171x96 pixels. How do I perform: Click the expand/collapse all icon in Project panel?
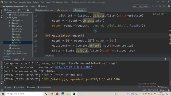tap(23, 10)
